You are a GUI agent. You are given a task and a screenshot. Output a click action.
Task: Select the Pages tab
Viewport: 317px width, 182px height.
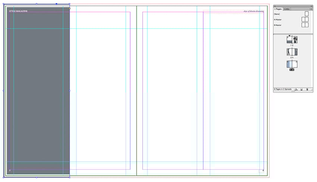(x=278, y=9)
